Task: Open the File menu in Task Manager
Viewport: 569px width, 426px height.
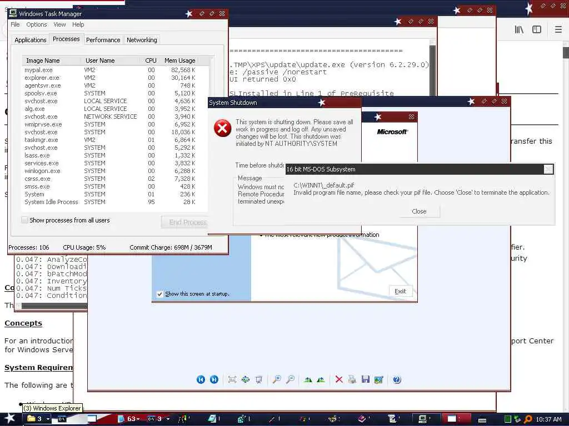Action: coord(15,24)
